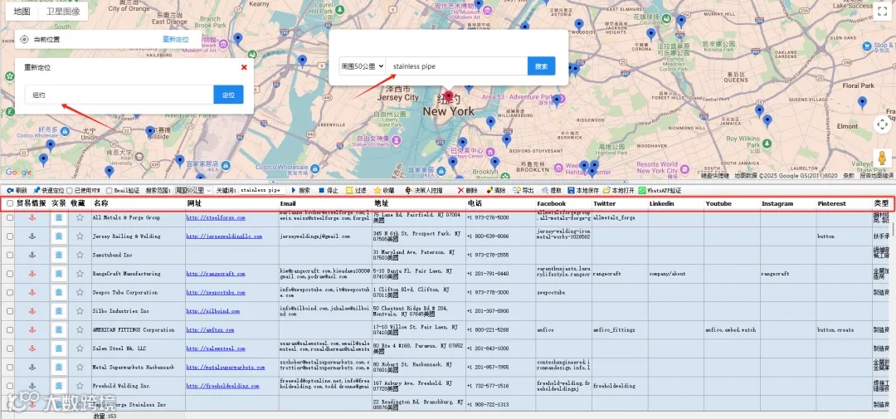Click the 停止 stop toolbar button
Screen dimensions: 896x419
tap(329, 190)
